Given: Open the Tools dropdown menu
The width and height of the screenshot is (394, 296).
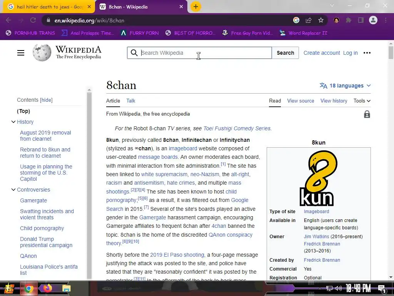Looking at the screenshot, I should click(362, 101).
